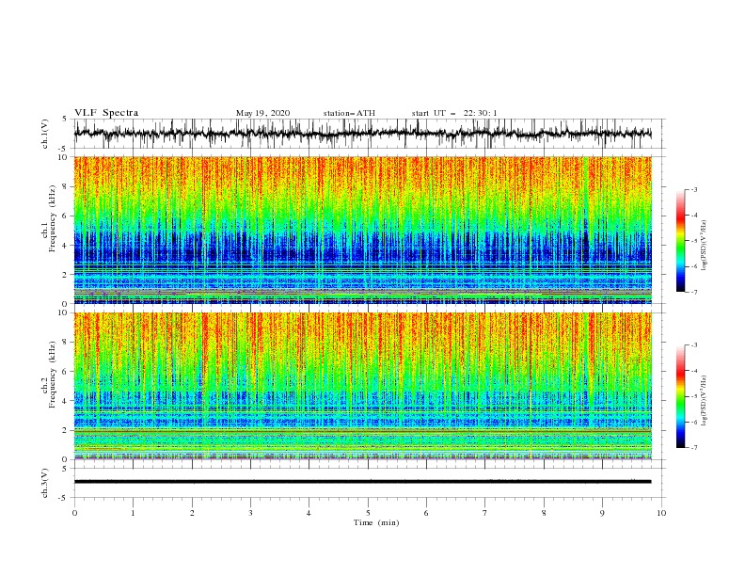The width and height of the screenshot is (745, 576).
Task: Select the ch.1 "Frequency (kHz)" axis label
Action: 53,218
